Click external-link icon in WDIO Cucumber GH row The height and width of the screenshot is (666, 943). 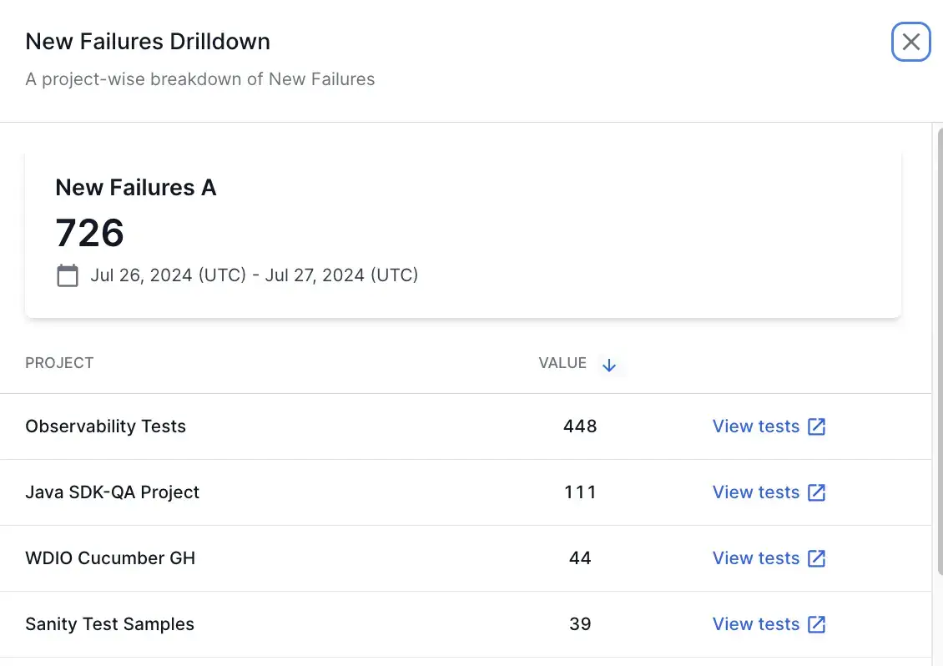click(817, 558)
